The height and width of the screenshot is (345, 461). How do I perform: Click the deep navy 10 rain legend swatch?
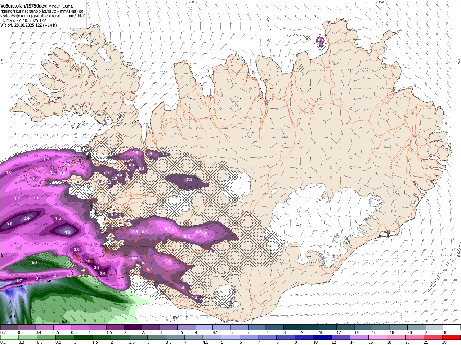[322, 337]
